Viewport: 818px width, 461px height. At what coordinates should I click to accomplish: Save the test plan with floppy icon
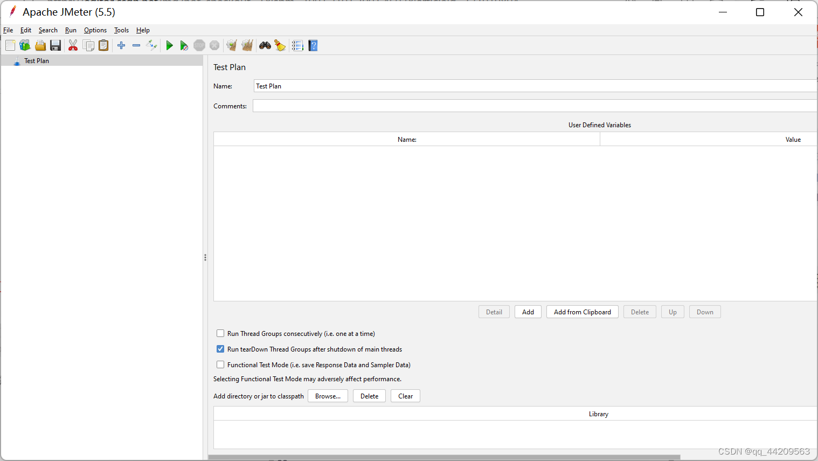coord(56,46)
